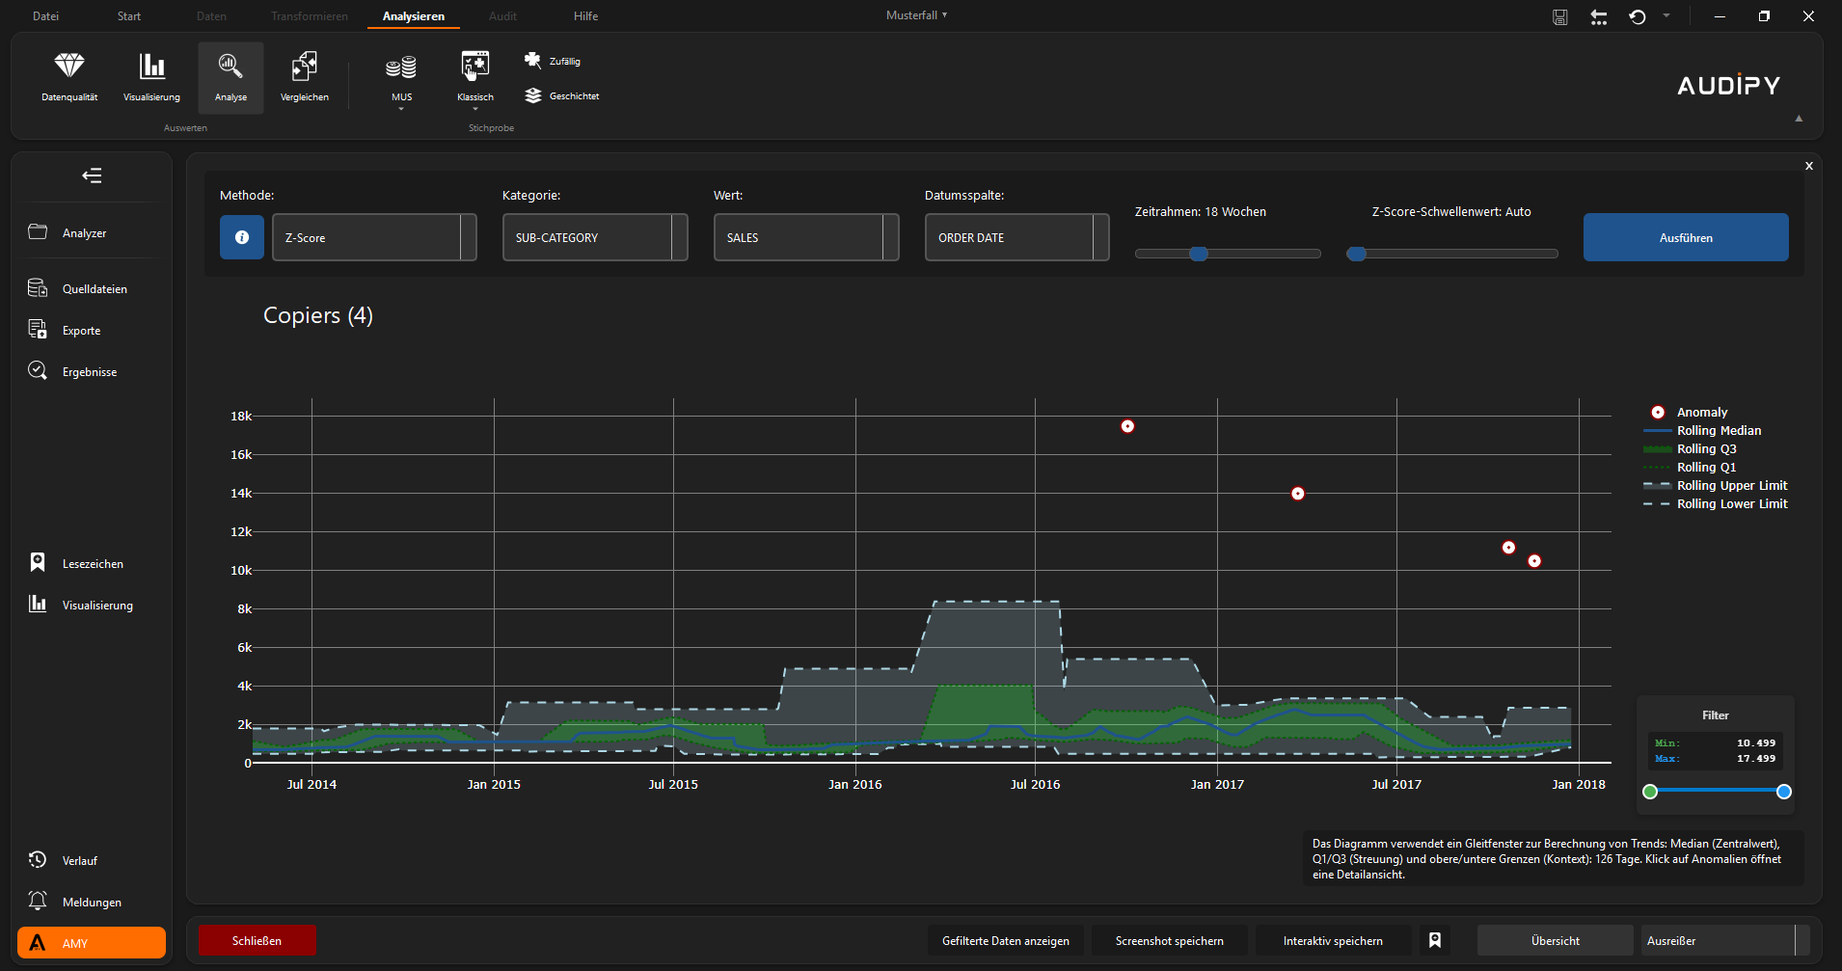Click the blue method info icon
This screenshot has width=1842, height=971.
tap(242, 237)
